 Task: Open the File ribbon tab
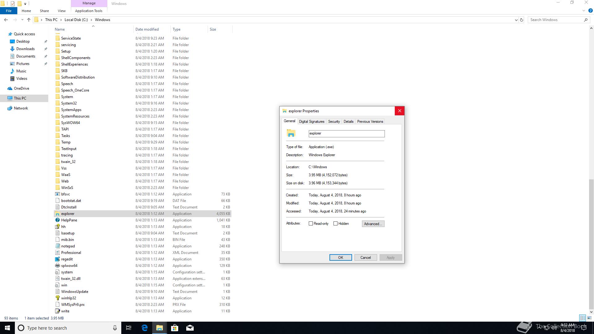point(9,11)
